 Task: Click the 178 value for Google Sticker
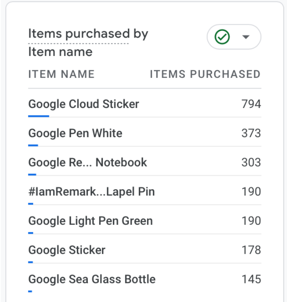[251, 250]
